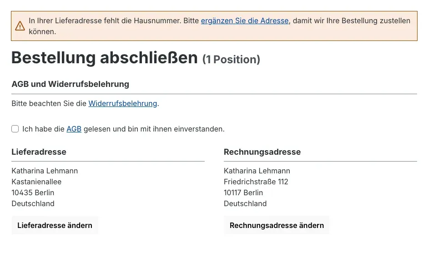Click 'Deutschland' under Rechnungsadresse
The height and width of the screenshot is (253, 428).
coord(246,203)
